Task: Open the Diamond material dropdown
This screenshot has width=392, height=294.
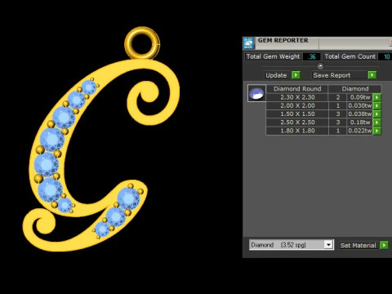Action: pyautogui.click(x=328, y=245)
